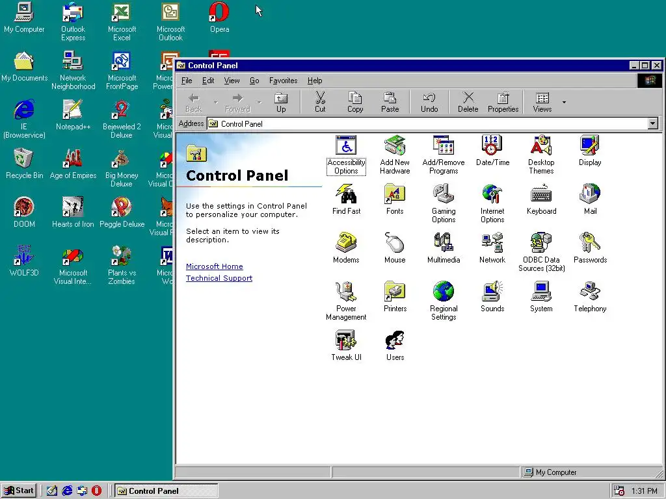Select Age of Empires desktop shortcut

coord(73,163)
